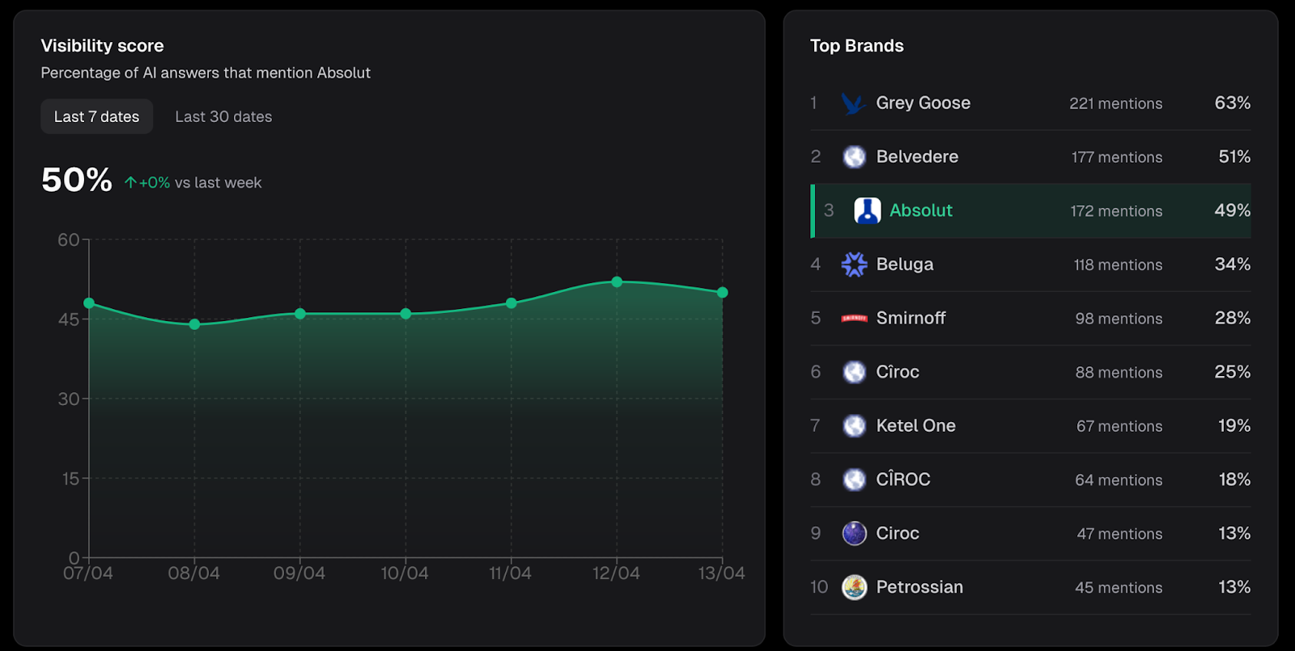
Task: Select the 11/04 data point
Action: [512, 303]
